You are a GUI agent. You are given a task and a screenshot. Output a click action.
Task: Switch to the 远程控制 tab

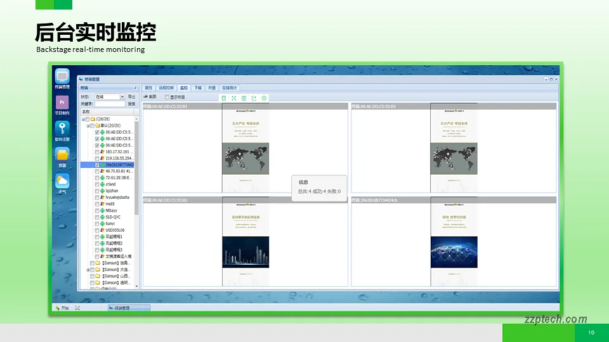[x=166, y=88]
